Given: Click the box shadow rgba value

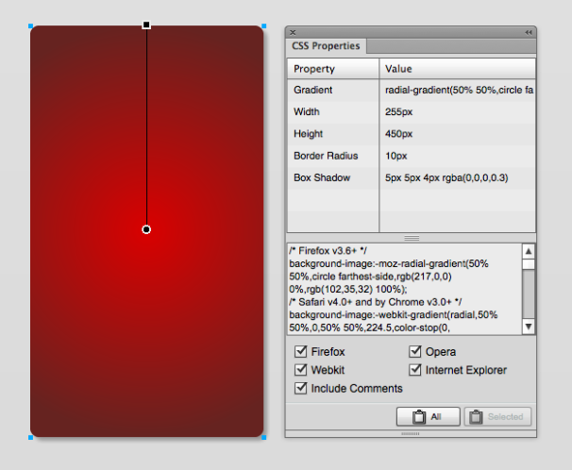Looking at the screenshot, I should click(x=446, y=177).
